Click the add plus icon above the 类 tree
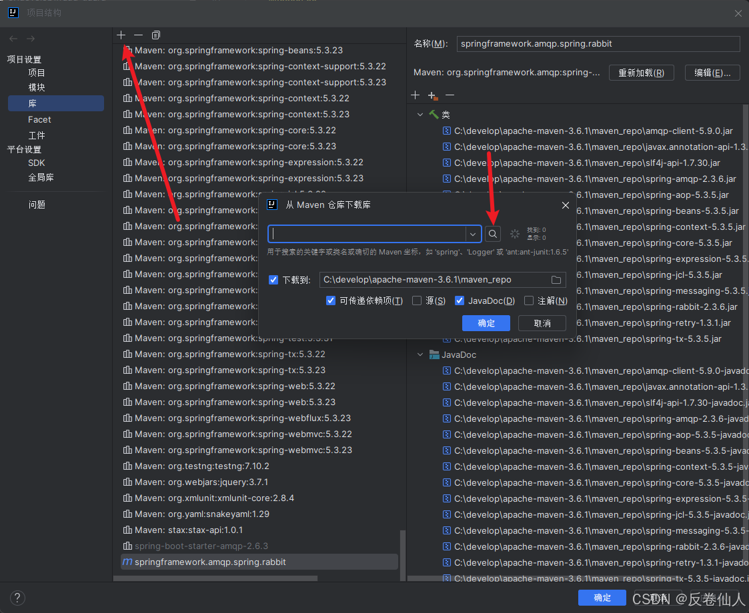The width and height of the screenshot is (749, 613). pyautogui.click(x=415, y=95)
